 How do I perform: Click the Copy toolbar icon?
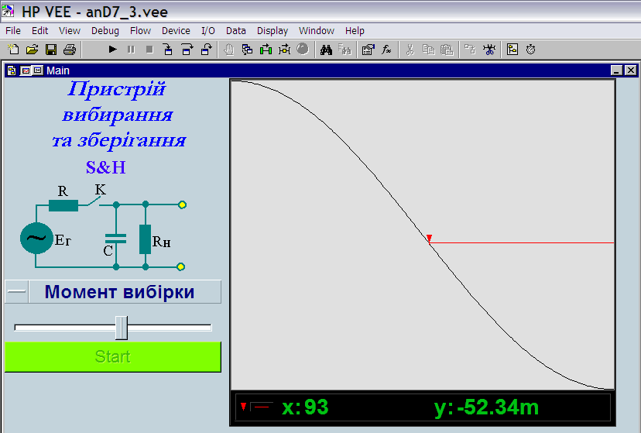(428, 50)
